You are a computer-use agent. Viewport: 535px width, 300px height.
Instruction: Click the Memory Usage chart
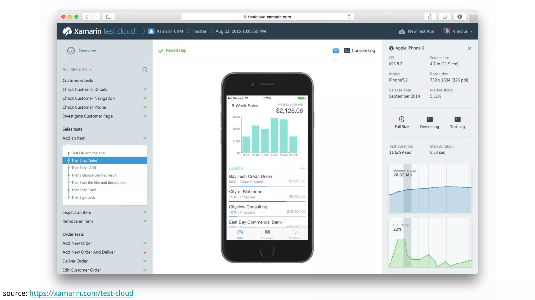[x=430, y=188]
